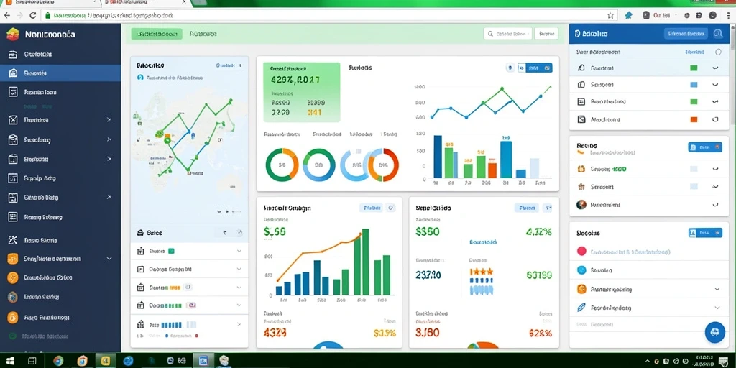Screen dimensions: 736x368
Task: Toggle the circular radio in right panel header row
Action: pos(718,52)
